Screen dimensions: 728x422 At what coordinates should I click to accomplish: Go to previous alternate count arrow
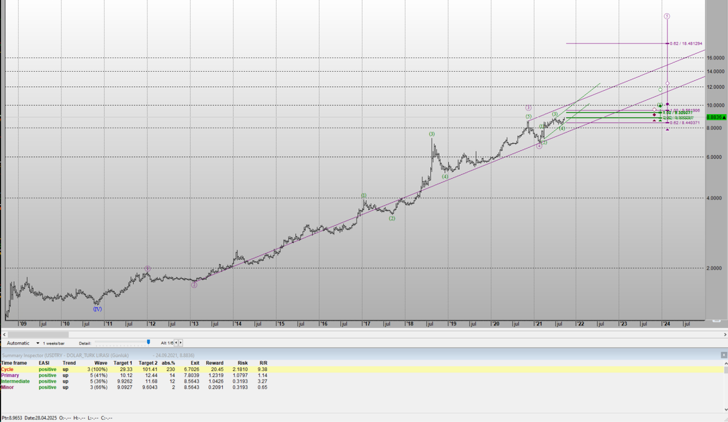point(176,343)
